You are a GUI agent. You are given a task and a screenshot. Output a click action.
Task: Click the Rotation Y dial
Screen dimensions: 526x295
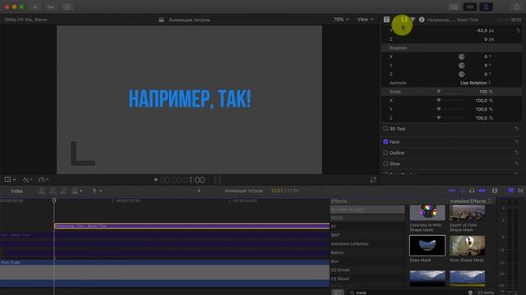click(462, 66)
